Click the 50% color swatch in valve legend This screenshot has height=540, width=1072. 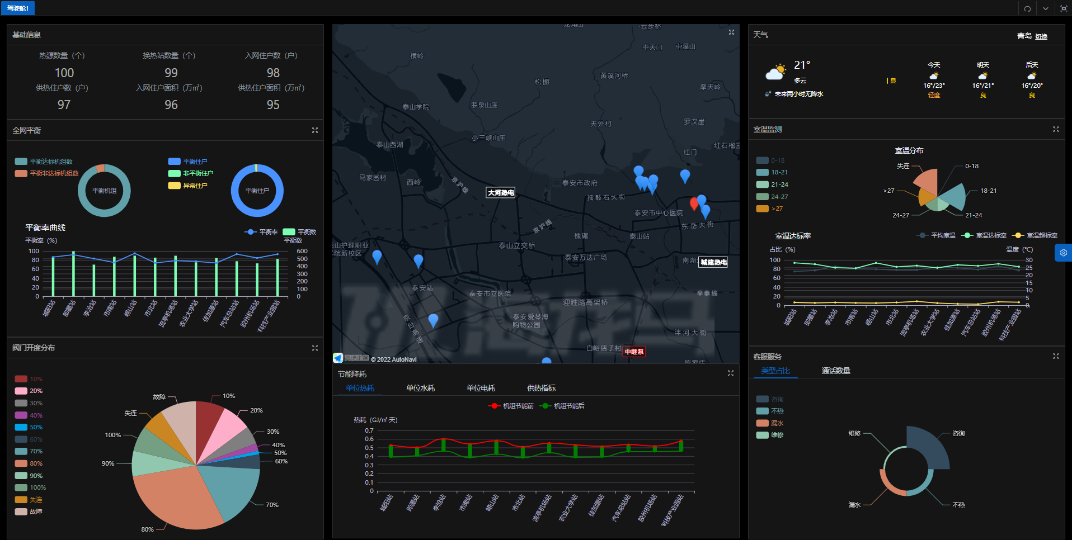coord(21,427)
